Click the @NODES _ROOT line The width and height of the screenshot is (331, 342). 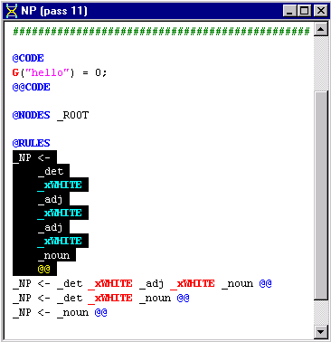(x=51, y=115)
